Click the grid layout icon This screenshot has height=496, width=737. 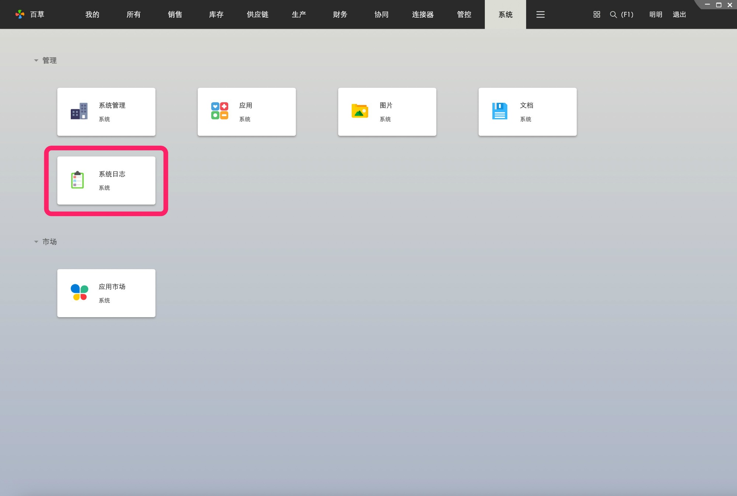[x=597, y=14]
